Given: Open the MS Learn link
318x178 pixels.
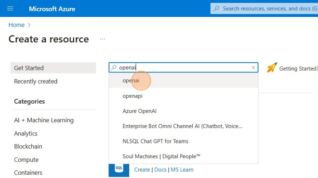Looking at the screenshot, I should click(x=182, y=170).
